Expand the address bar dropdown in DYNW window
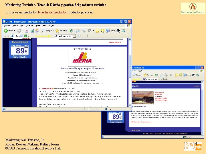 [22, 36]
